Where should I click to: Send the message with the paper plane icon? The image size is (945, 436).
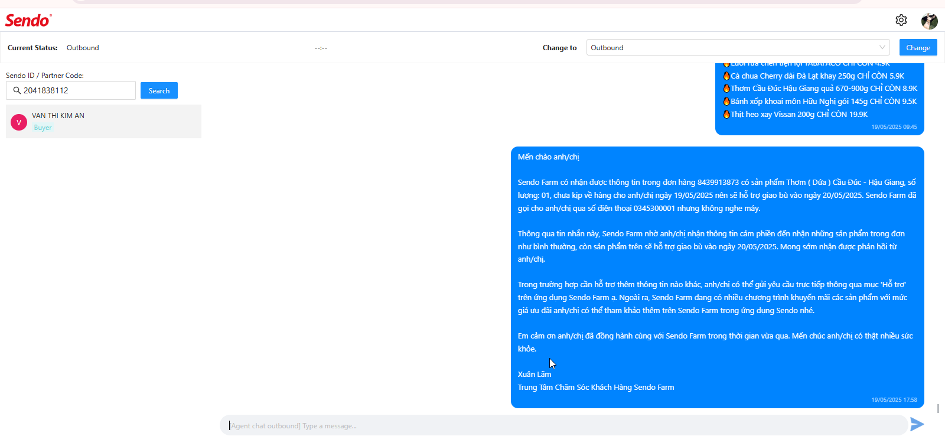point(917,424)
